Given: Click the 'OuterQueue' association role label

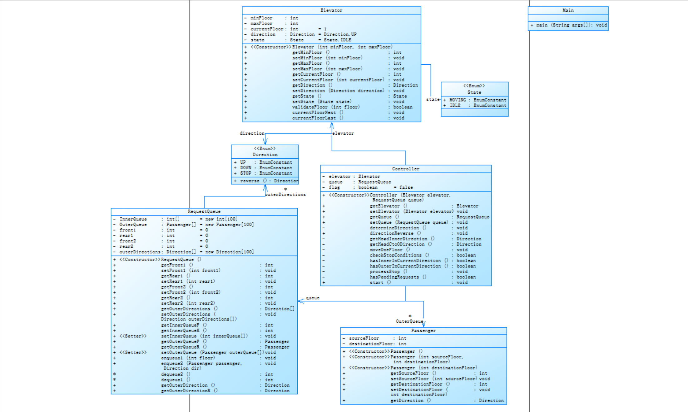Looking at the screenshot, I should click(409, 321).
